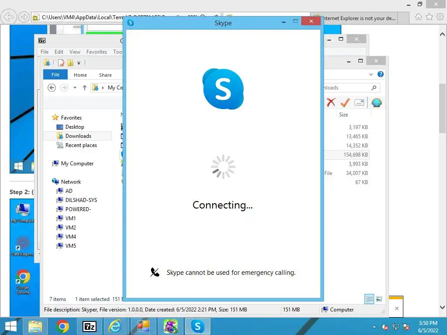Click the Internet Explorer forward arrow
The height and width of the screenshot is (335, 447).
coord(24,17)
